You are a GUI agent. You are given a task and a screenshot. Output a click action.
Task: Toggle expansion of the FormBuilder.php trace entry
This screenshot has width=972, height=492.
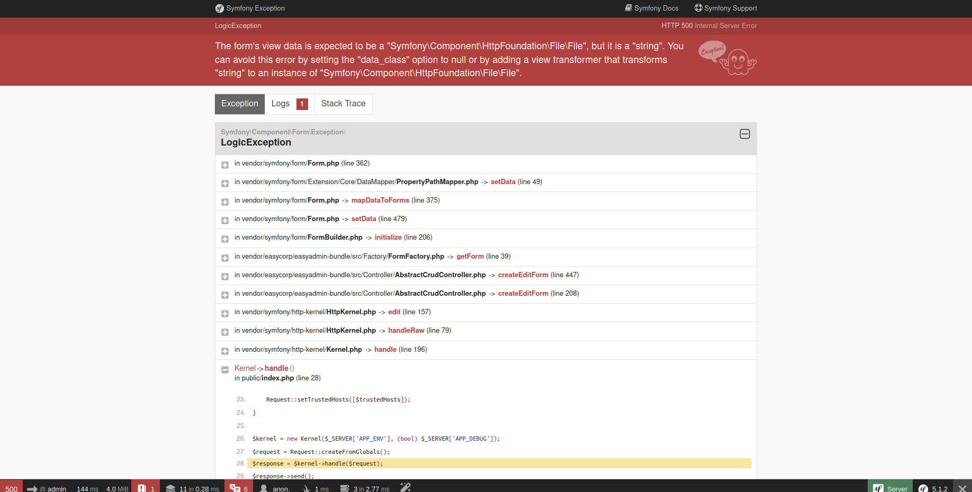click(225, 239)
